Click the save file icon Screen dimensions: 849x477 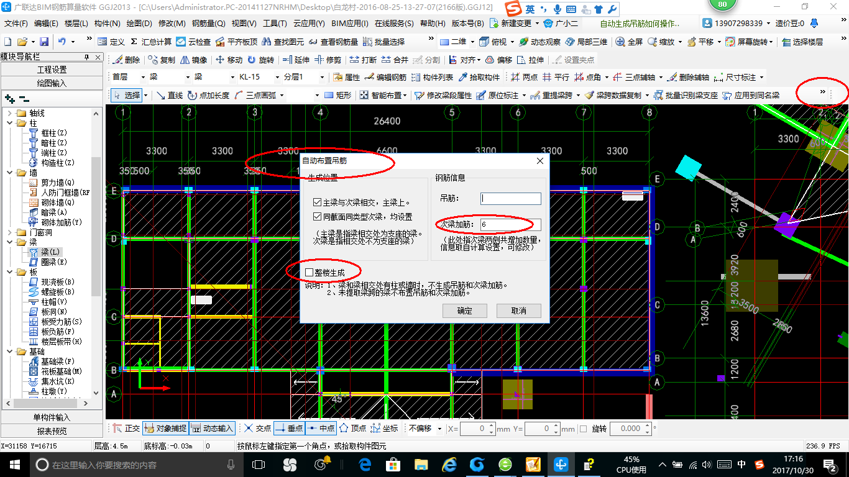coord(44,42)
